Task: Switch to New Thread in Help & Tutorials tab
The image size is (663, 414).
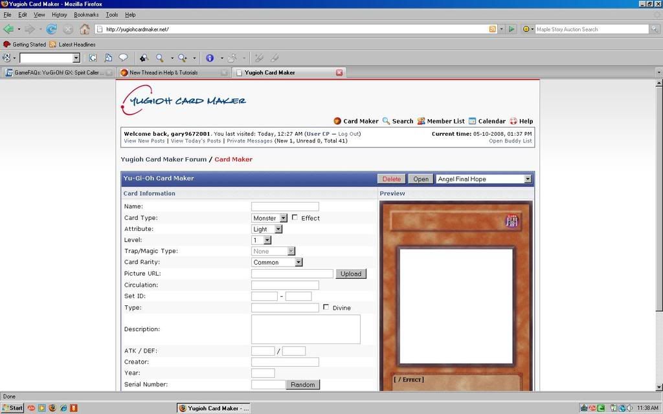Action: pos(168,72)
